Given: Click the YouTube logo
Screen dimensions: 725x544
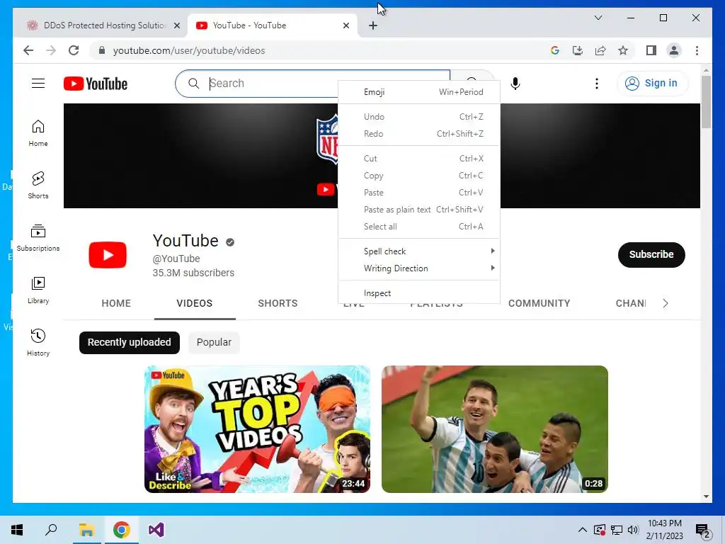Looking at the screenshot, I should coord(96,84).
